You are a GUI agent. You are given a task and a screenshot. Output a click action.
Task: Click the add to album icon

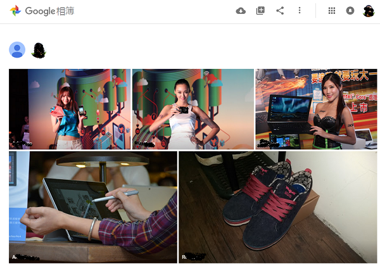260,11
